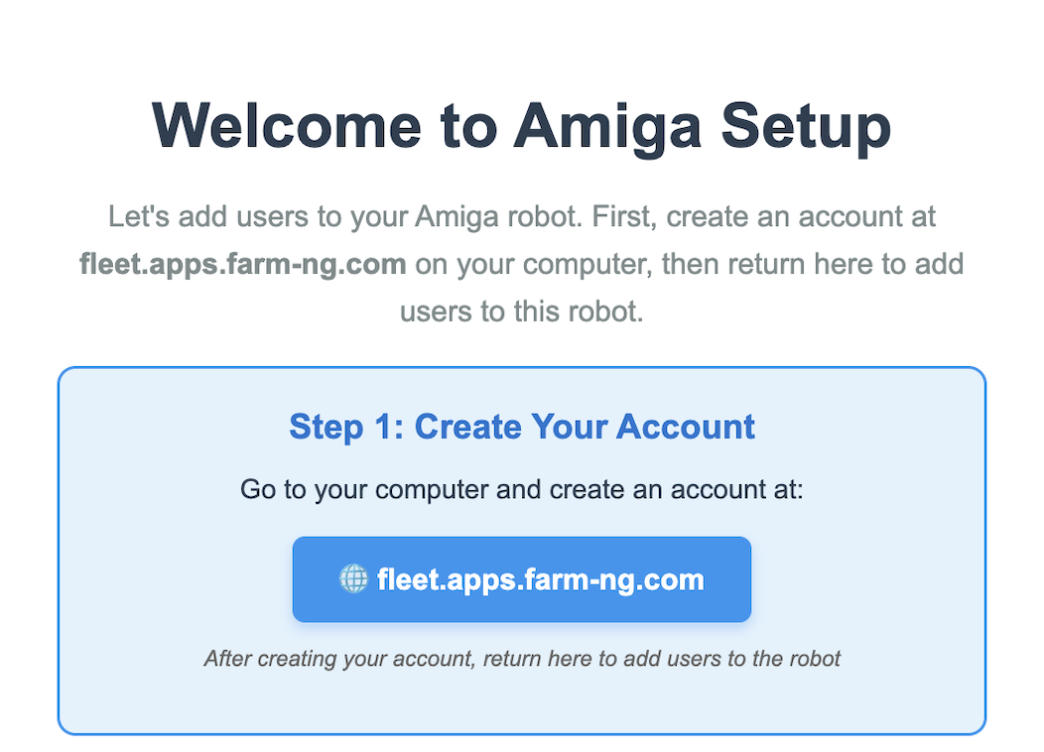Click the word "Amiga" in the title
1044x752 pixels.
coord(603,126)
